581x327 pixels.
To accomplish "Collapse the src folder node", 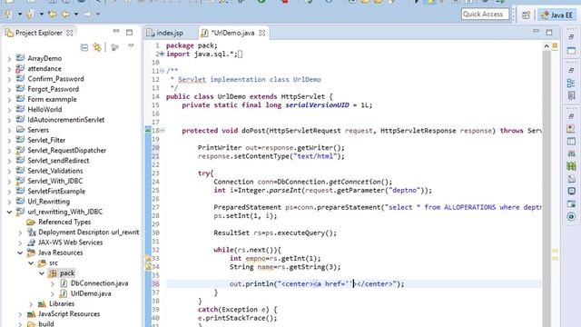I will [31, 263].
